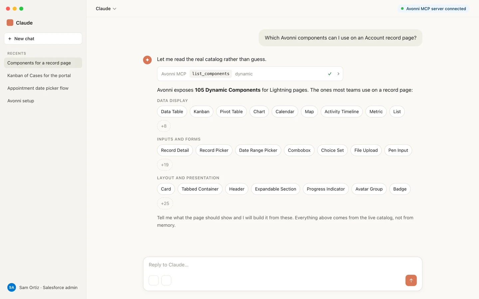Image resolution: width=479 pixels, height=299 pixels.
Task: Select the Metric chip
Action: [376, 112]
